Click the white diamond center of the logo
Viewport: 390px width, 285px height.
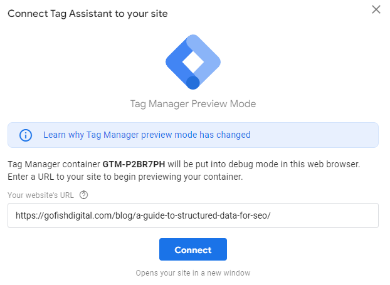193,62
